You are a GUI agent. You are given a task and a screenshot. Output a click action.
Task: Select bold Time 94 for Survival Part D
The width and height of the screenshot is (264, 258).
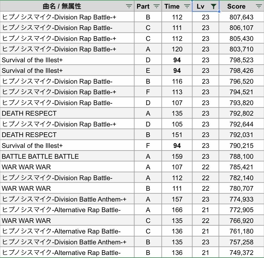pyautogui.click(x=177, y=60)
